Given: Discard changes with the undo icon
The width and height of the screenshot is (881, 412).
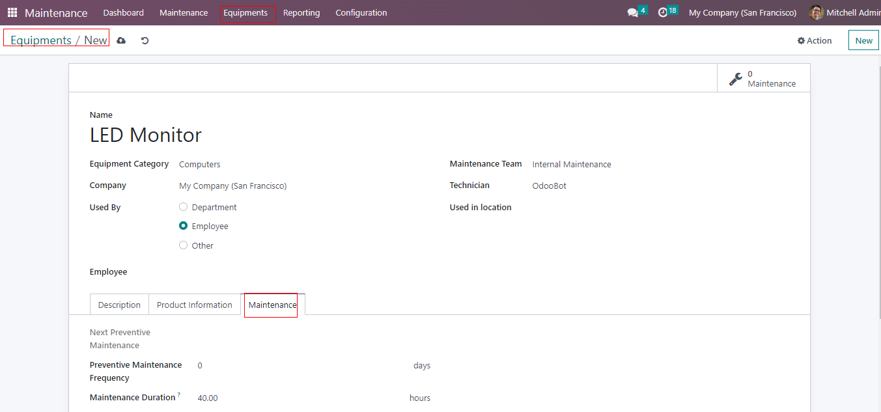Looking at the screenshot, I should click(x=145, y=40).
